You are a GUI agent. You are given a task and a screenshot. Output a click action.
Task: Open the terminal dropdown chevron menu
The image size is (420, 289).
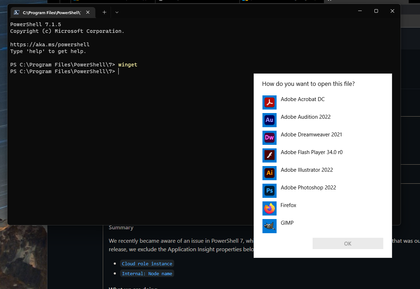tap(117, 12)
